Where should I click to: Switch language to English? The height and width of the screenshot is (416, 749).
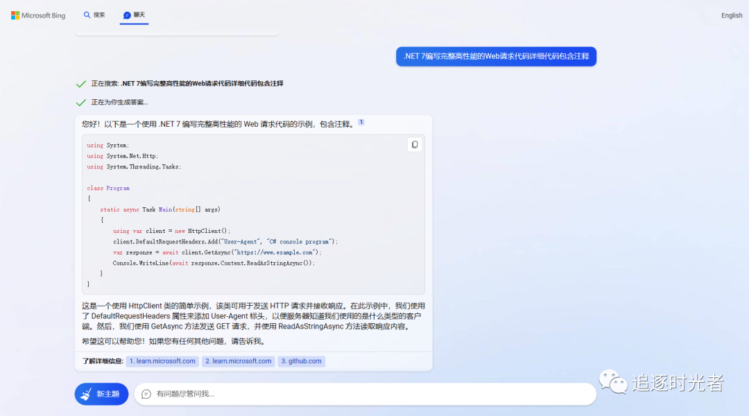coord(732,15)
